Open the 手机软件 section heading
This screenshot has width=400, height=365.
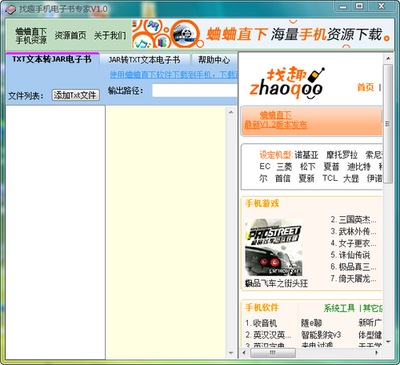tap(262, 307)
